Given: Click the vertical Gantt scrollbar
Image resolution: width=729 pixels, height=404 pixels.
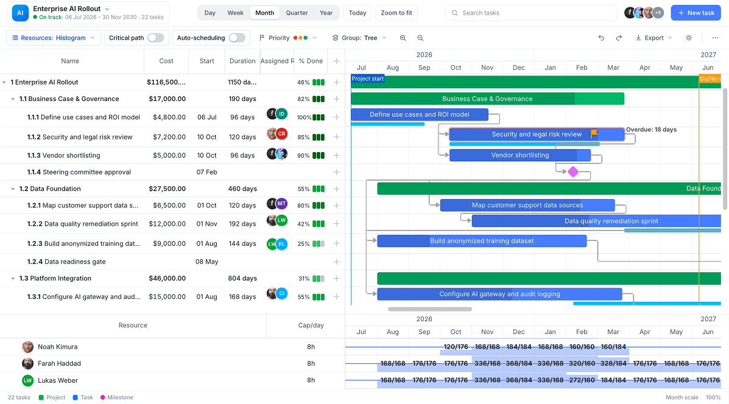Looking at the screenshot, I should pyautogui.click(x=724, y=148).
